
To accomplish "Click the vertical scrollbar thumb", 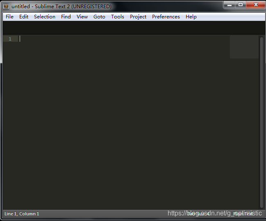I will coord(262,122).
